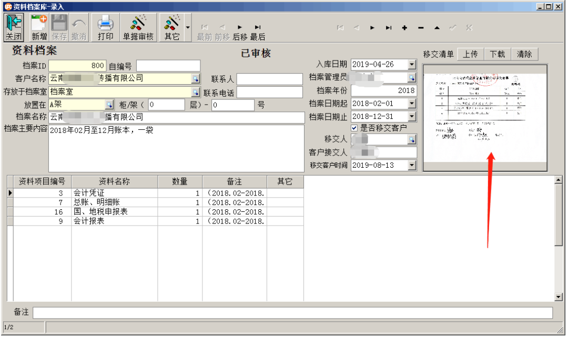Go to previous record with 前移
This screenshot has height=337, width=568.
click(x=222, y=32)
